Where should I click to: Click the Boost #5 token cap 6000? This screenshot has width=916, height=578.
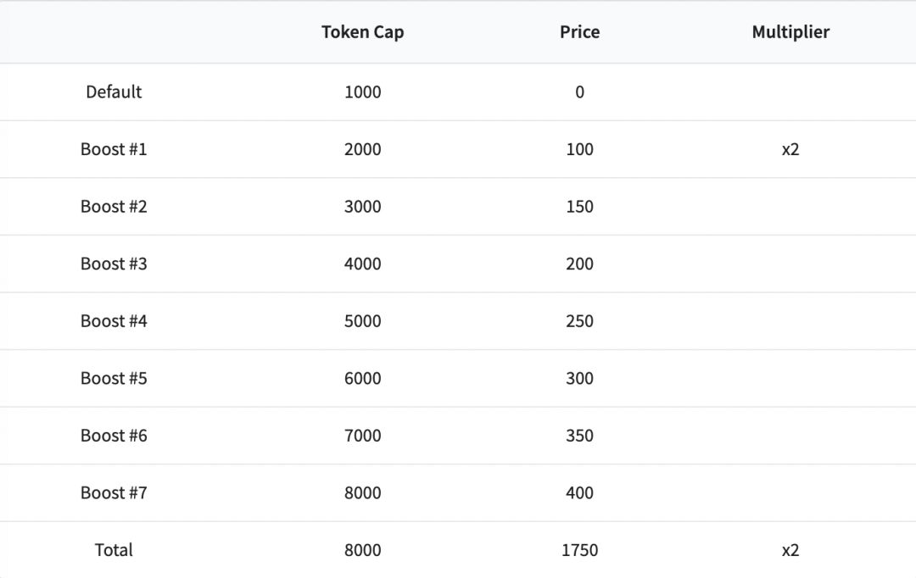click(362, 378)
